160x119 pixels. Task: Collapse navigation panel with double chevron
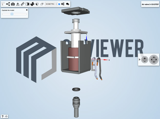(139, 60)
